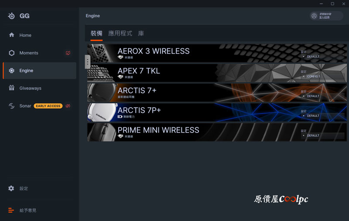Toggle the Sonar muted speaker indicator
The image size is (349, 221).
(x=68, y=106)
